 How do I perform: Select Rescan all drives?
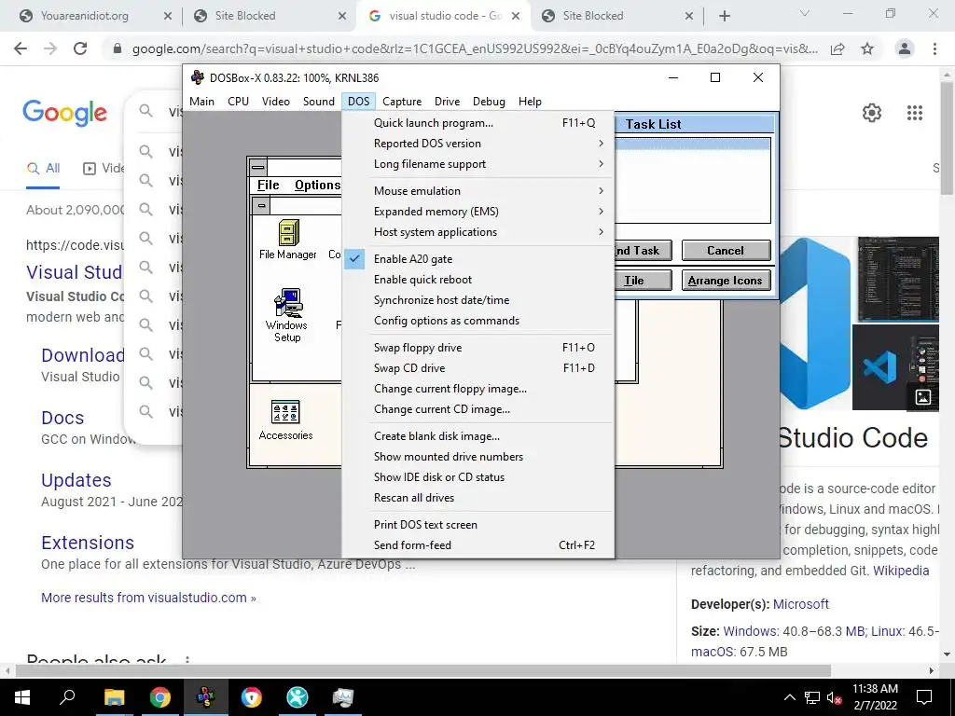tap(478, 498)
